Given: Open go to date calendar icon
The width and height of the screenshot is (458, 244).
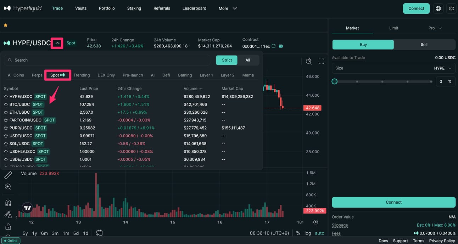Looking at the screenshot, I should pyautogui.click(x=99, y=233).
